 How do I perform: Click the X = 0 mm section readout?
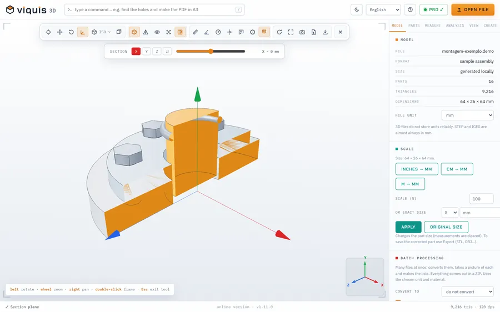click(x=271, y=51)
